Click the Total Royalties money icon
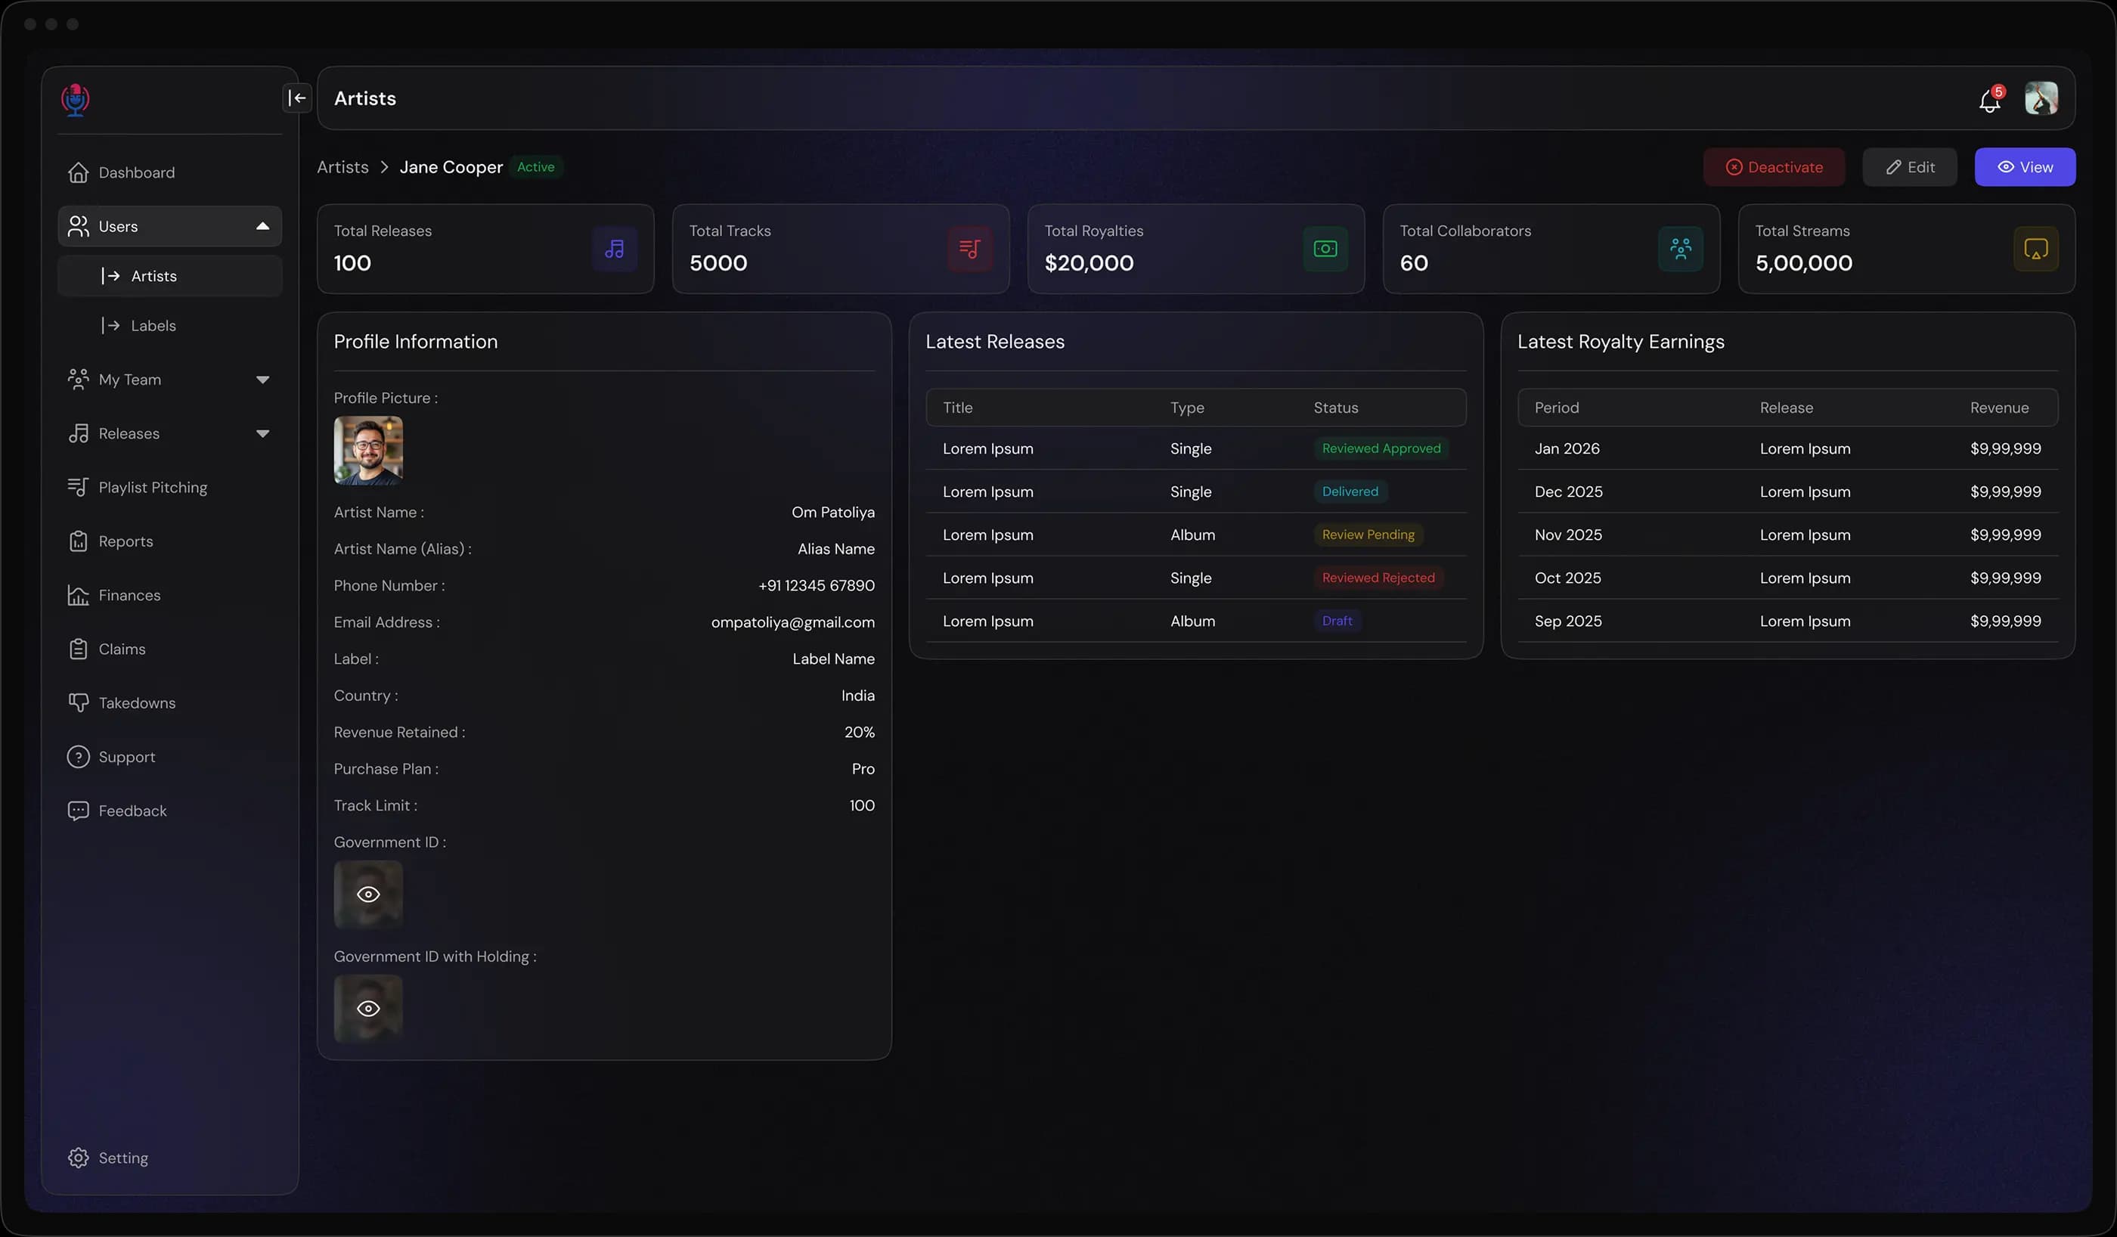This screenshot has width=2117, height=1237. click(1325, 249)
